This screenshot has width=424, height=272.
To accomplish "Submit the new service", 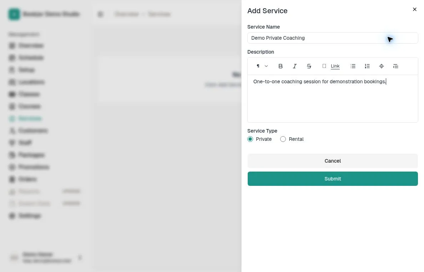I will (333, 179).
